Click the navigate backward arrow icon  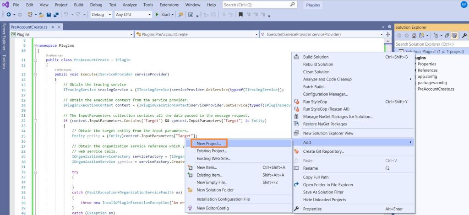pos(9,15)
